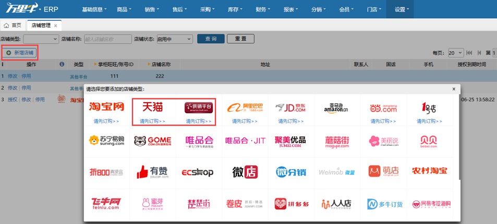
Task: Pick the 楚楚街 platform logo
Action: tap(199, 204)
